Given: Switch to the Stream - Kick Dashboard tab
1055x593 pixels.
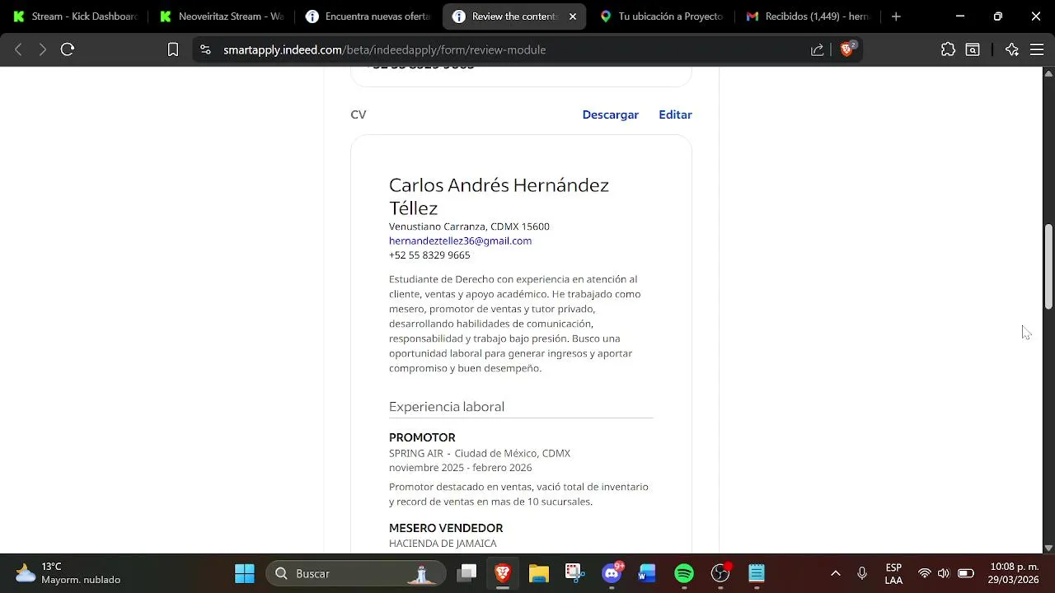Looking at the screenshot, I should tap(75, 16).
